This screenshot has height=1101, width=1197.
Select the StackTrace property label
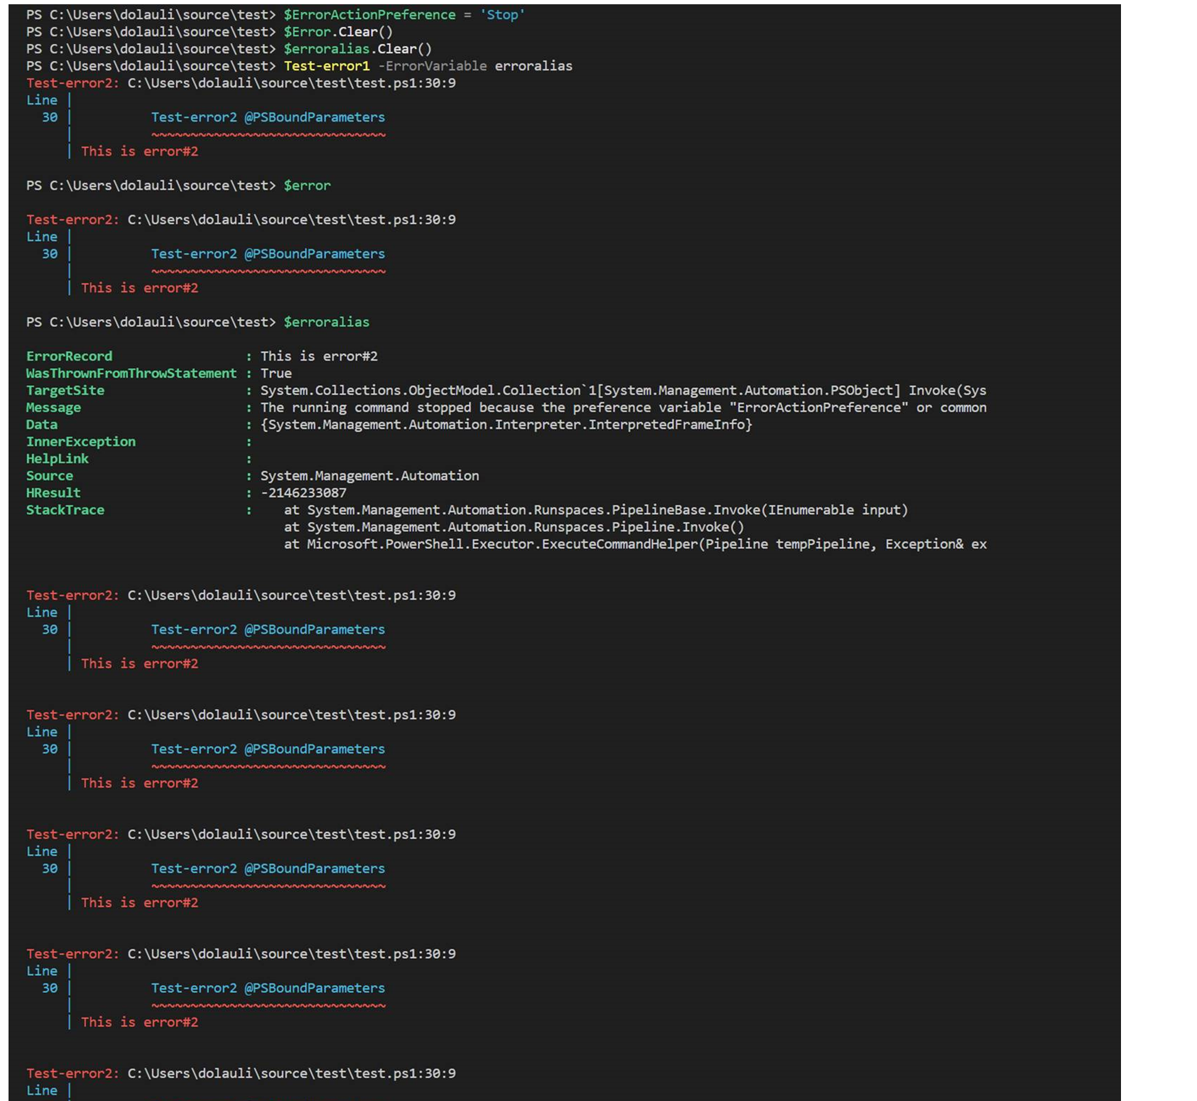click(x=65, y=509)
